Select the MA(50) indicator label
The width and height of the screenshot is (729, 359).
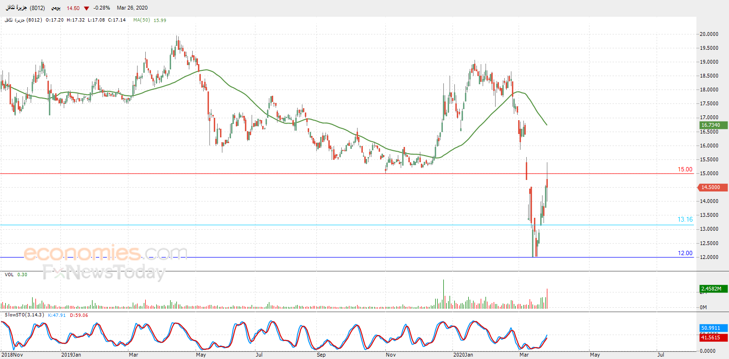[x=141, y=20]
